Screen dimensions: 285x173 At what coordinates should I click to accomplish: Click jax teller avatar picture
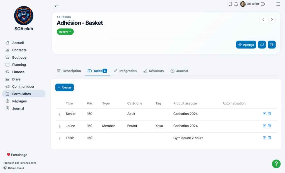click(243, 4)
